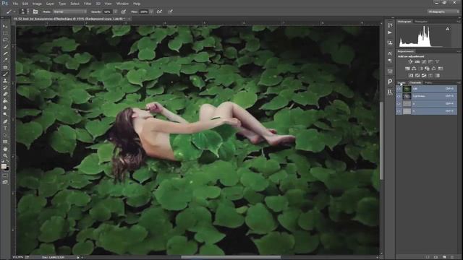
Task: Open the collapsed Character panel icon
Action: pos(390,53)
